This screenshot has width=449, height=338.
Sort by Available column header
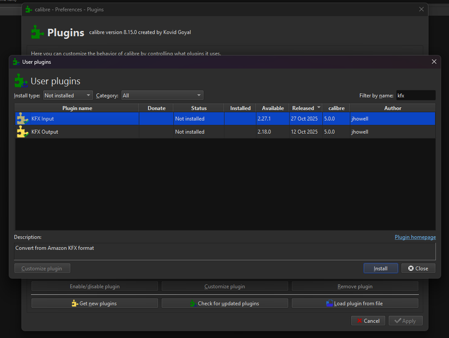(273, 108)
